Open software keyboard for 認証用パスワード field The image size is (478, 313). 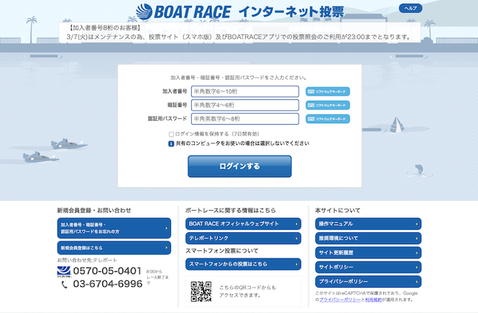coord(328,119)
